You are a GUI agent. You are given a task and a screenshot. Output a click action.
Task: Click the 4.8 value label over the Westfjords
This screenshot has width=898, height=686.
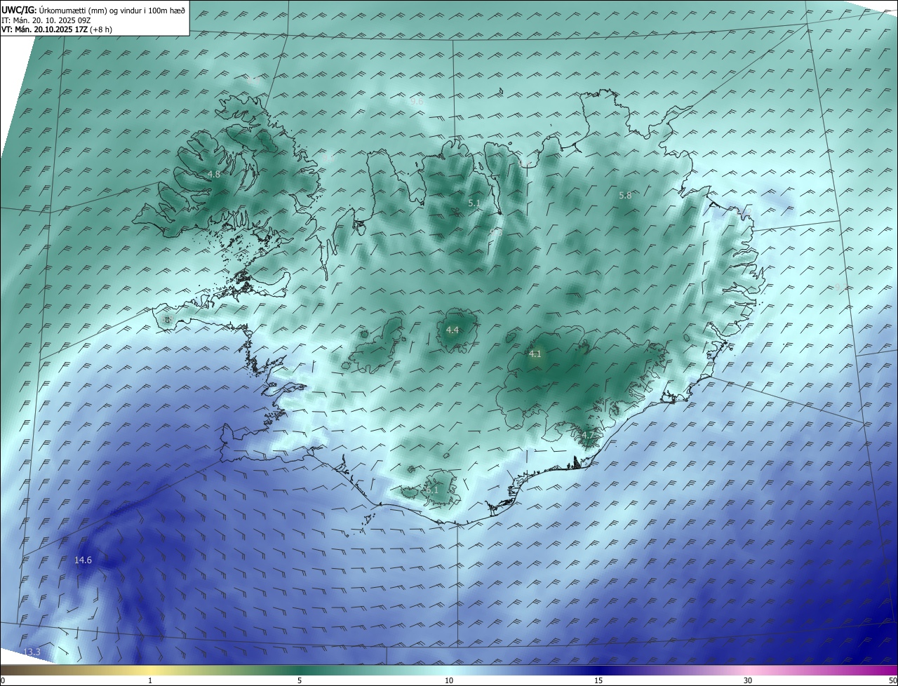point(214,174)
